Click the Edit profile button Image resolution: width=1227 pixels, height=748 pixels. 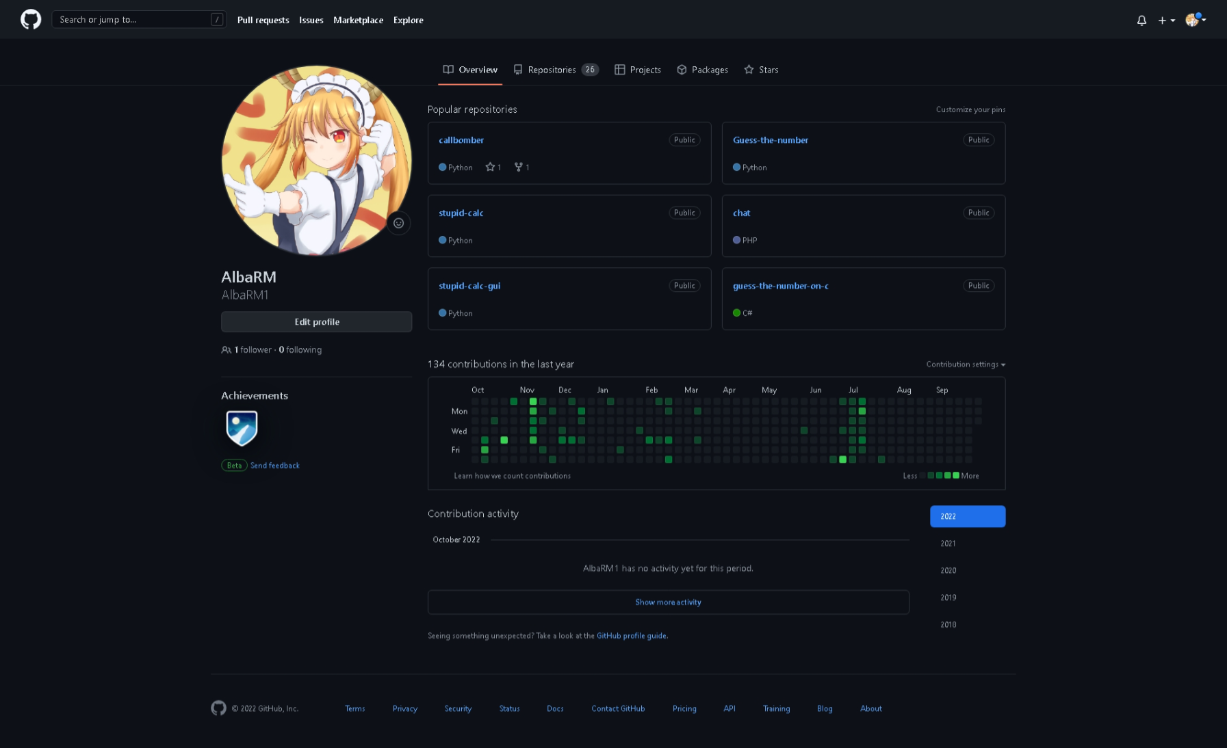pos(317,322)
